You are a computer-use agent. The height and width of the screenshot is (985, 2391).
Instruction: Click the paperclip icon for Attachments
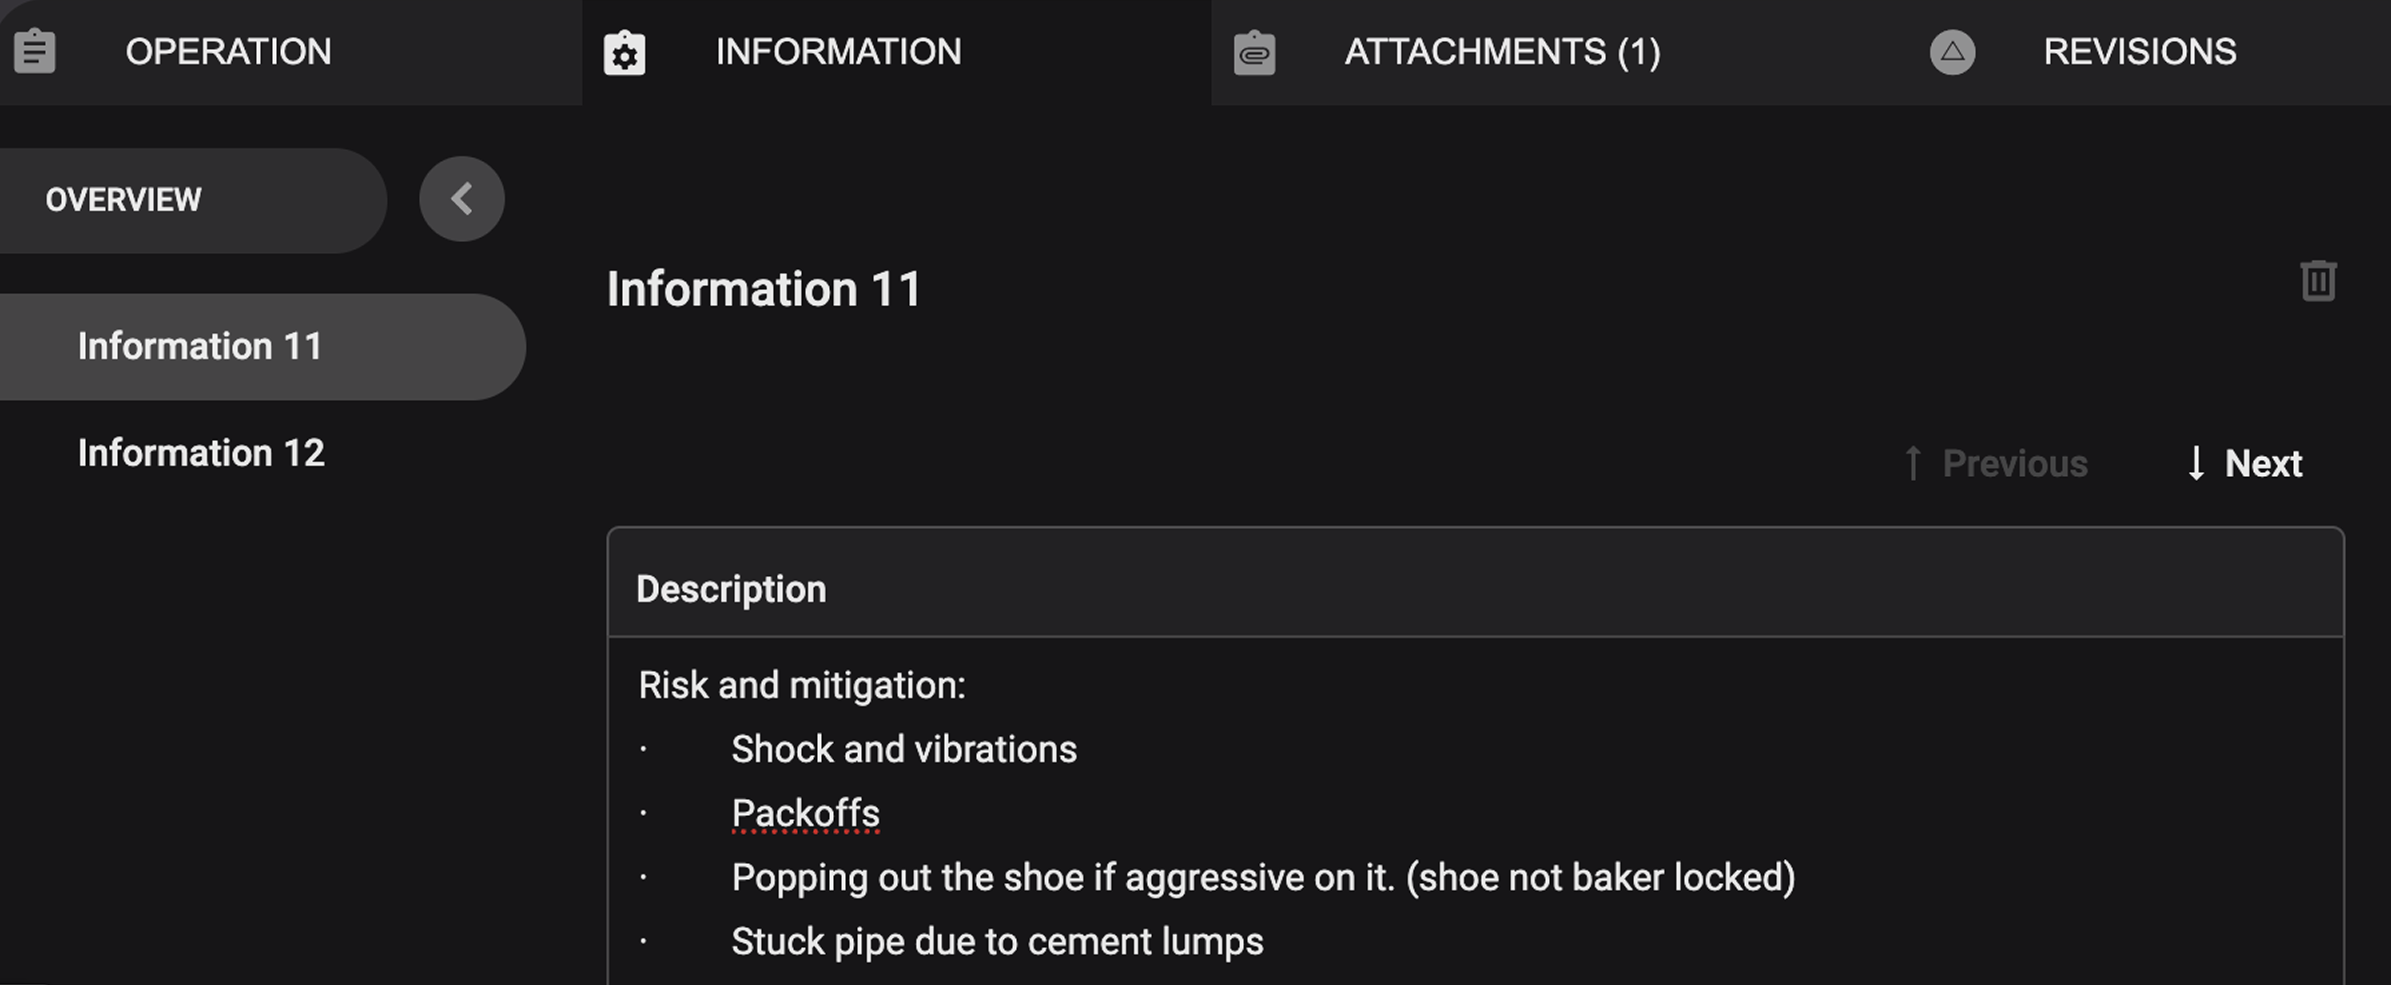tap(1255, 51)
